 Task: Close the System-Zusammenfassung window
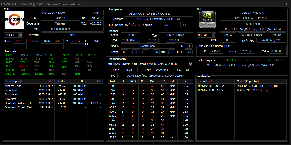pyautogui.click(x=286, y=4)
